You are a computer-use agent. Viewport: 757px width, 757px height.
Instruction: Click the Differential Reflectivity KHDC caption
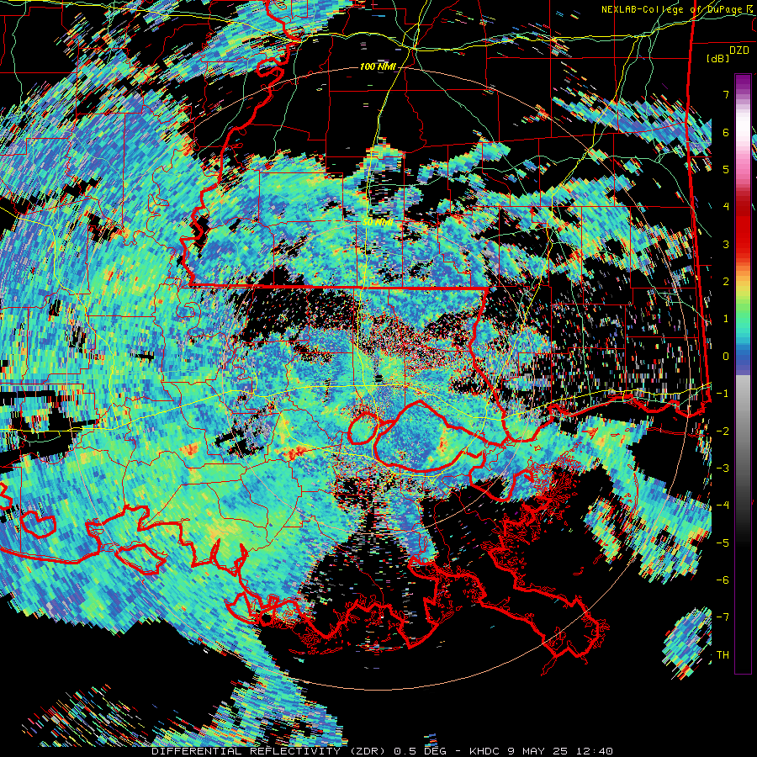click(x=382, y=751)
